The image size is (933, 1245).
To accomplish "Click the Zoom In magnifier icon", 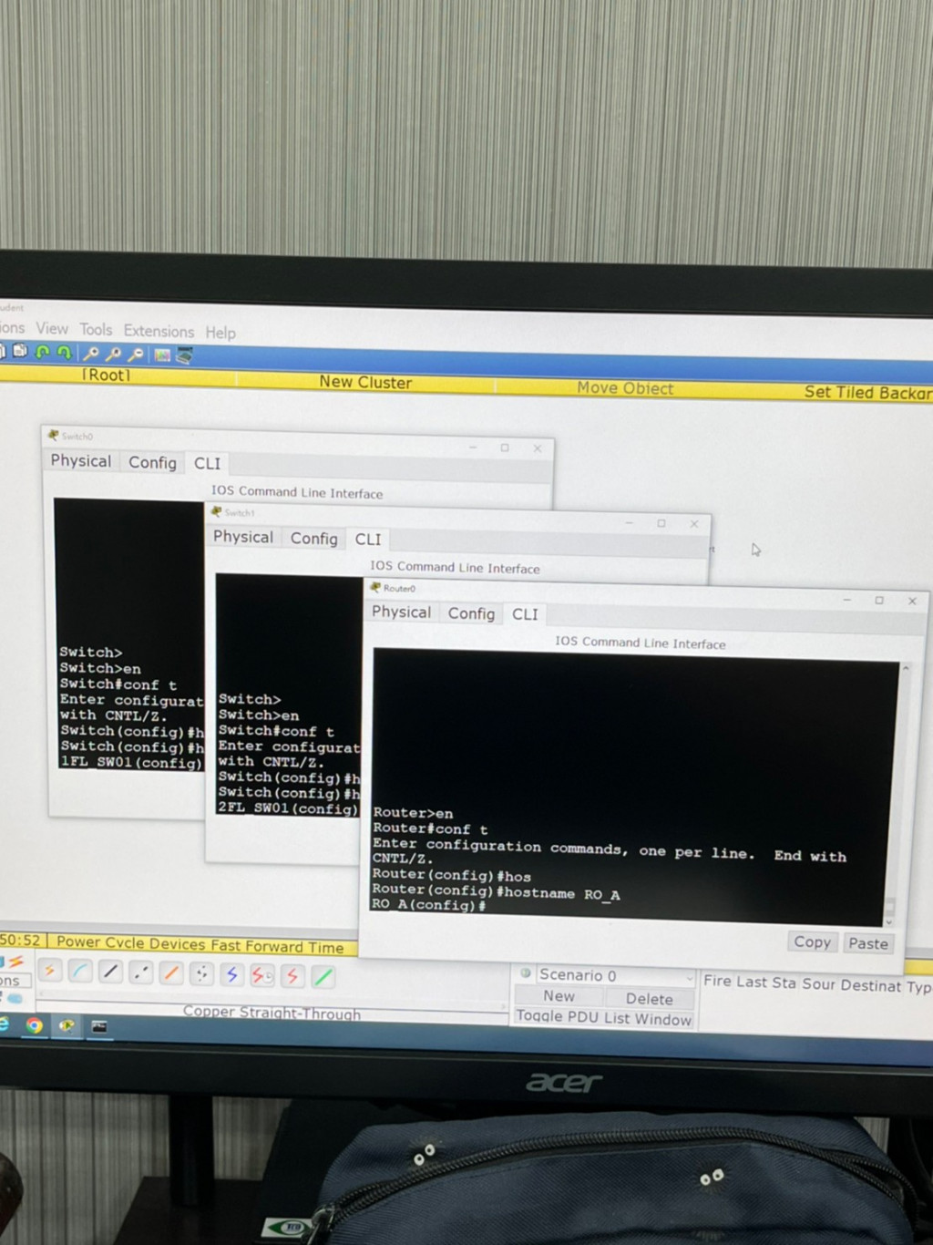I will 91,353.
